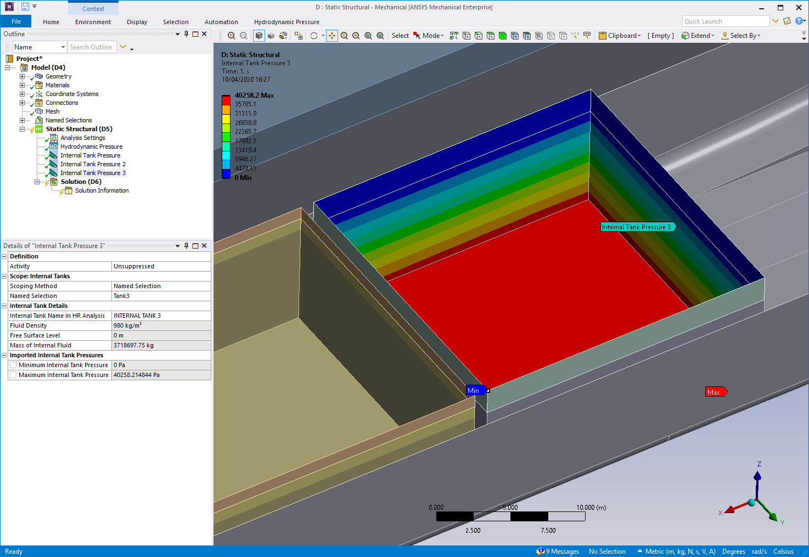Type in the Search Outline field
This screenshot has height=557, width=809.
pos(92,47)
